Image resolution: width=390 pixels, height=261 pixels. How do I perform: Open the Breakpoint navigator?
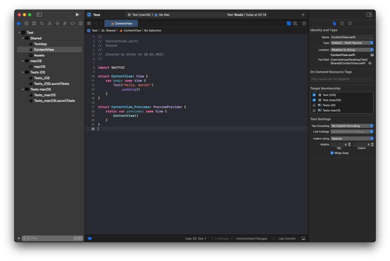pos(73,23)
